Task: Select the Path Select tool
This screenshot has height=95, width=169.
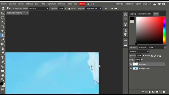Action: pyautogui.click(x=3, y=66)
